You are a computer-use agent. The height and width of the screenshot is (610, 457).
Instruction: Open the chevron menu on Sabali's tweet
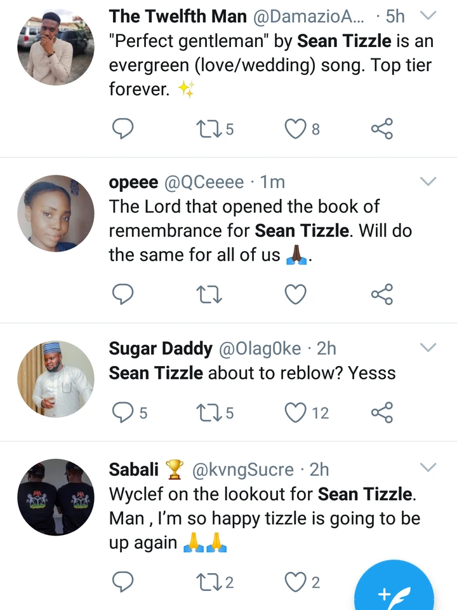(429, 468)
